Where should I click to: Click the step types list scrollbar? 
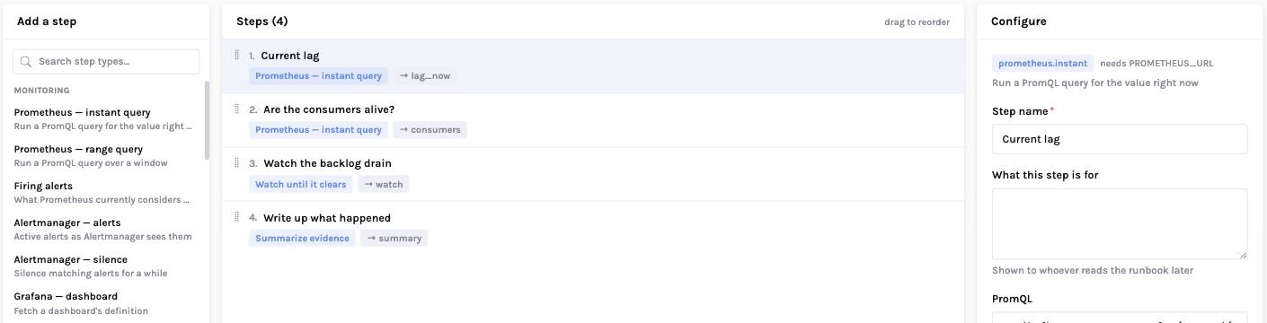(x=208, y=121)
